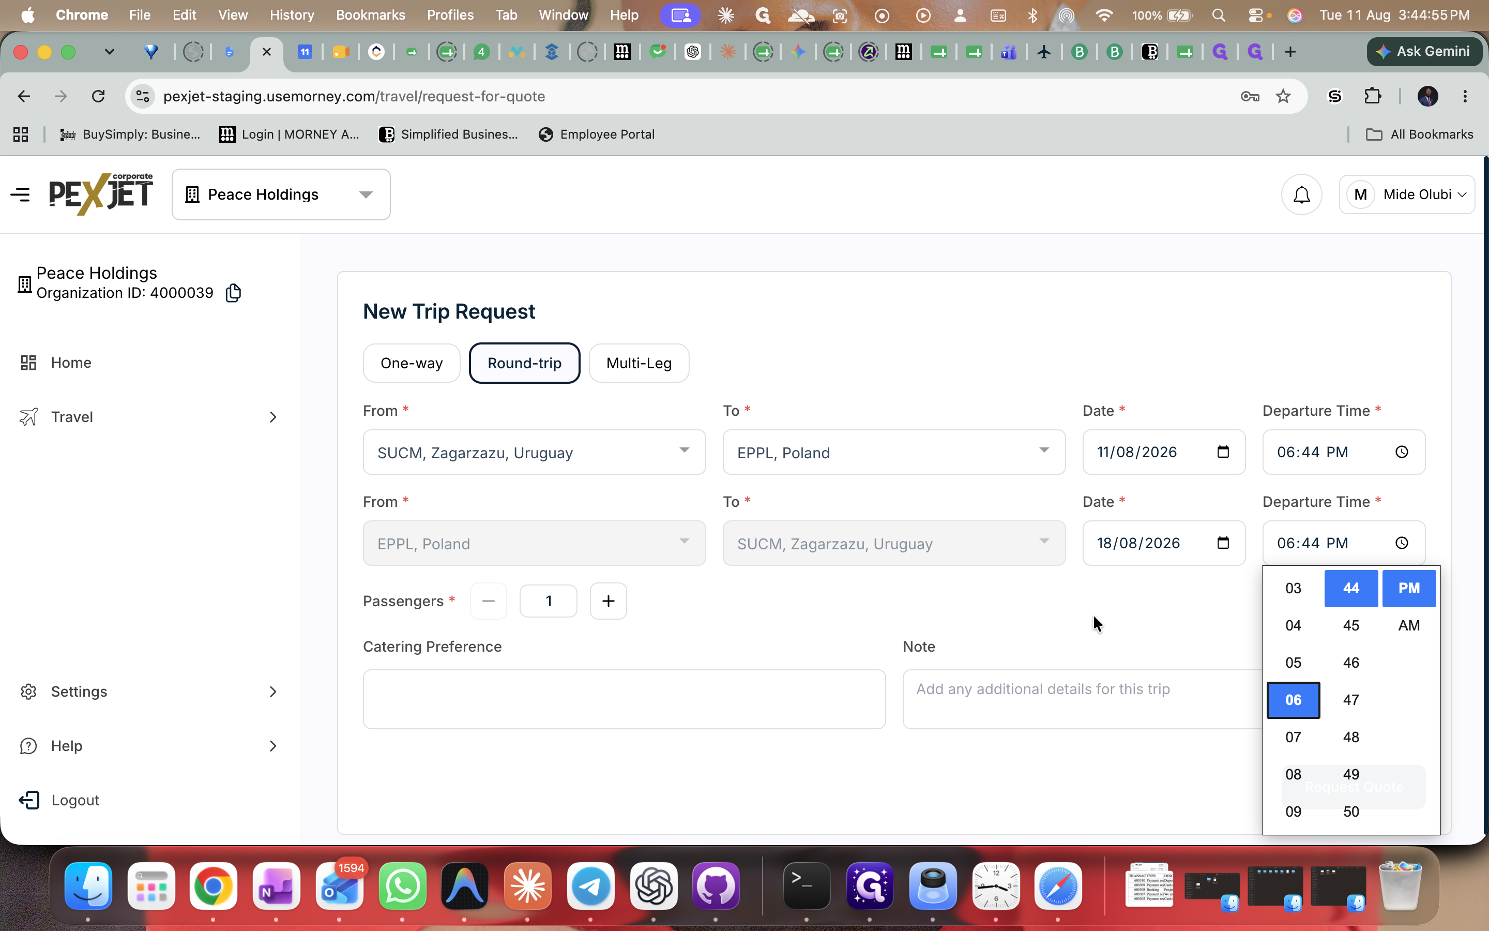The height and width of the screenshot is (931, 1489).
Task: Open WhatsApp from the Dock
Action: (402, 886)
